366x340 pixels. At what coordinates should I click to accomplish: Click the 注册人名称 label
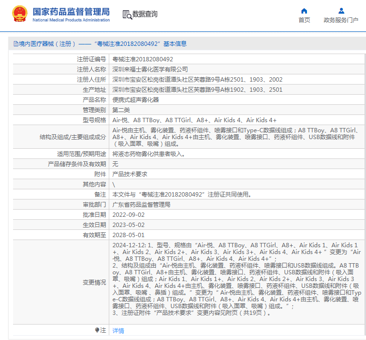(x=91, y=70)
